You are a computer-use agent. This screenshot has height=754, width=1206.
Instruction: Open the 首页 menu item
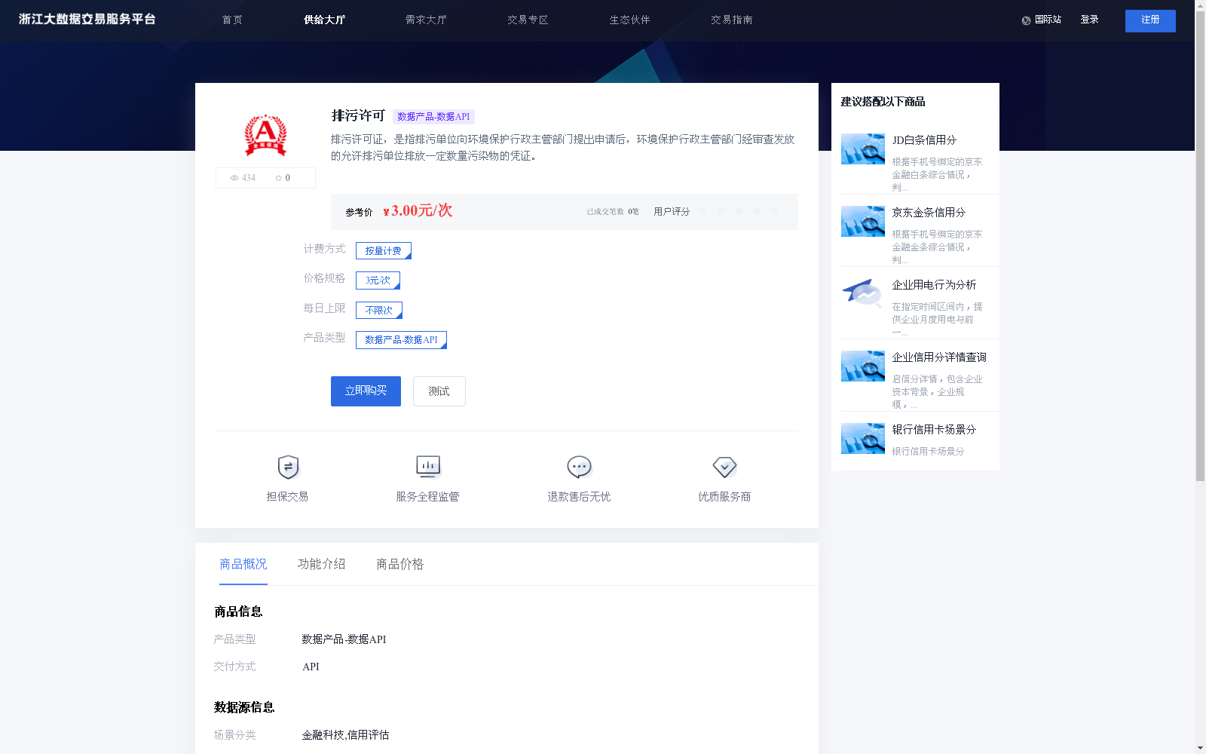tap(232, 20)
